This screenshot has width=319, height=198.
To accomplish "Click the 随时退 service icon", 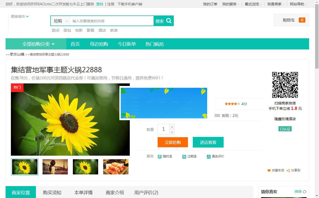I will (x=160, y=156).
